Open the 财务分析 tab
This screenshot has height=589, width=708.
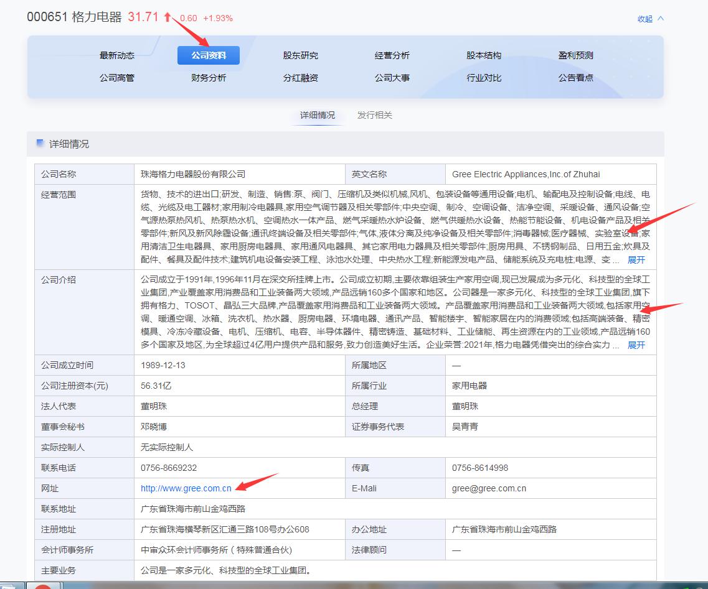209,78
